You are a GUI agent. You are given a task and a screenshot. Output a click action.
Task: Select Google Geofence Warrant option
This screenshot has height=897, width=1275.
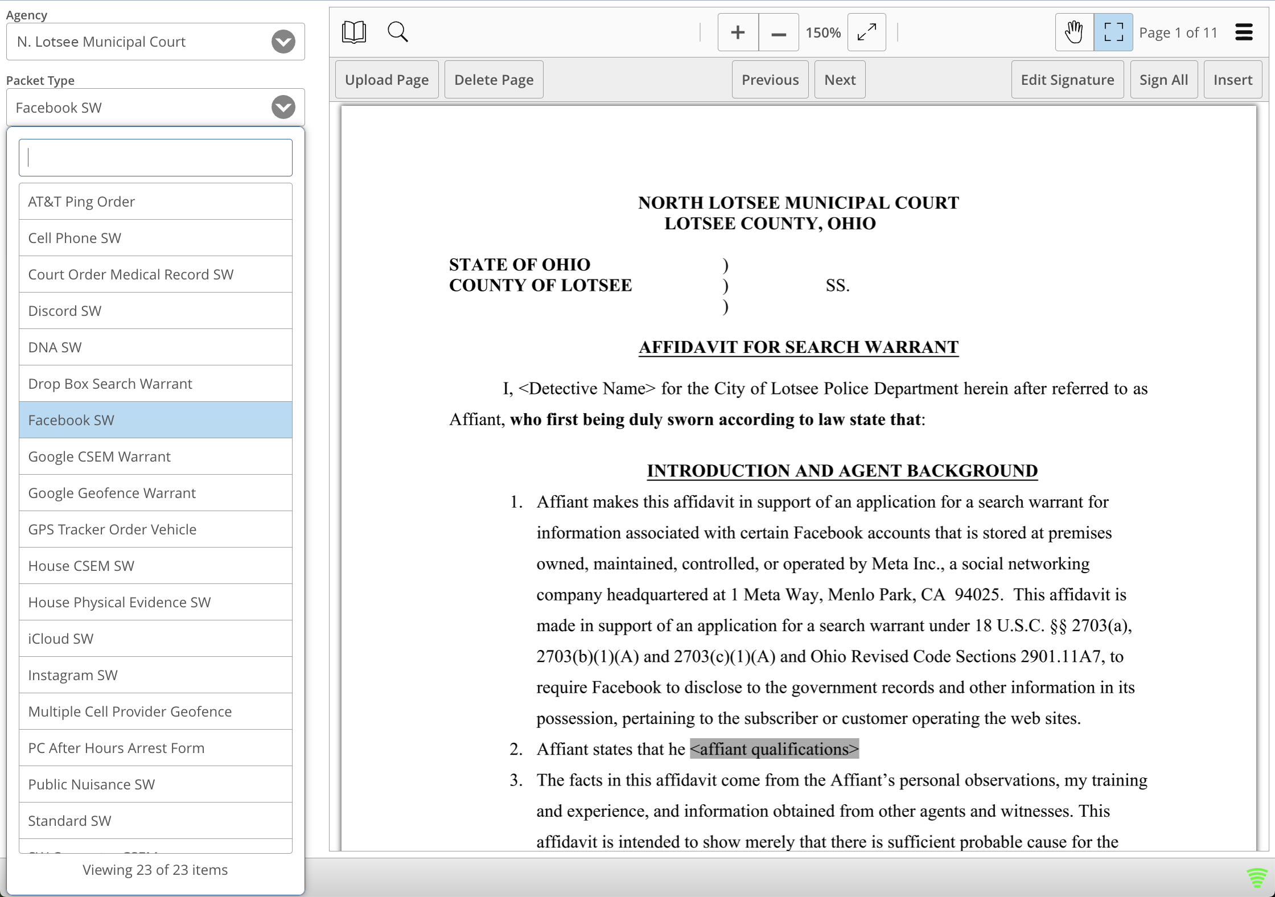pyautogui.click(x=155, y=493)
